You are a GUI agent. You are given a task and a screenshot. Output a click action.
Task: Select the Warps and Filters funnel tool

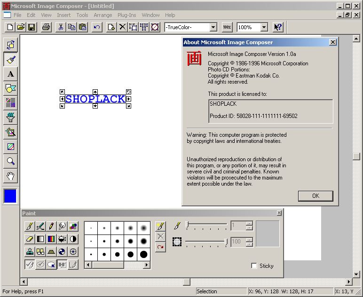[10, 117]
